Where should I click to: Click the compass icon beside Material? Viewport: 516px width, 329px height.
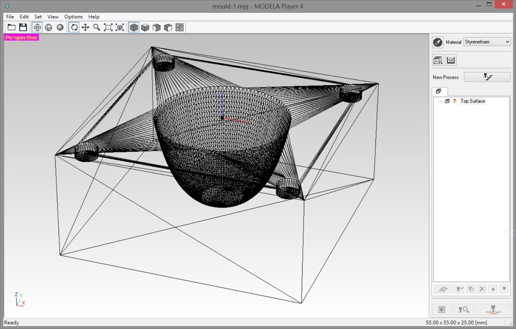(x=438, y=42)
